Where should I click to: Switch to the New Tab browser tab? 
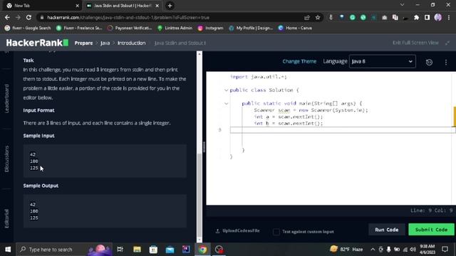42,6
